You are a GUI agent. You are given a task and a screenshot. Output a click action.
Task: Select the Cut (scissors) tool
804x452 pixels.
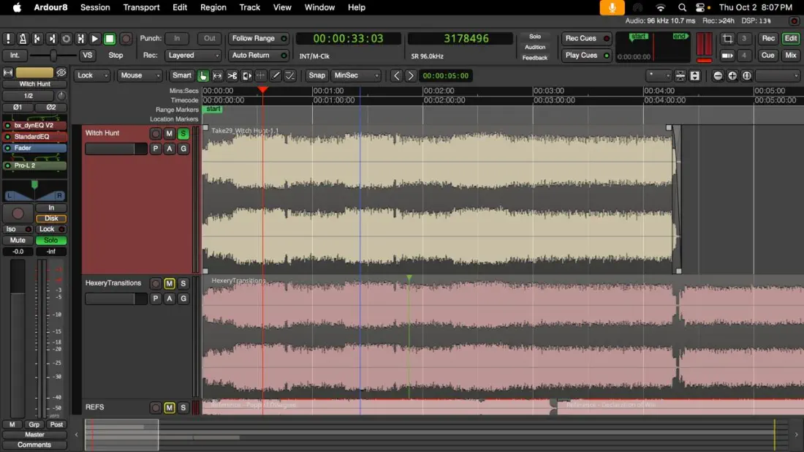coord(232,75)
